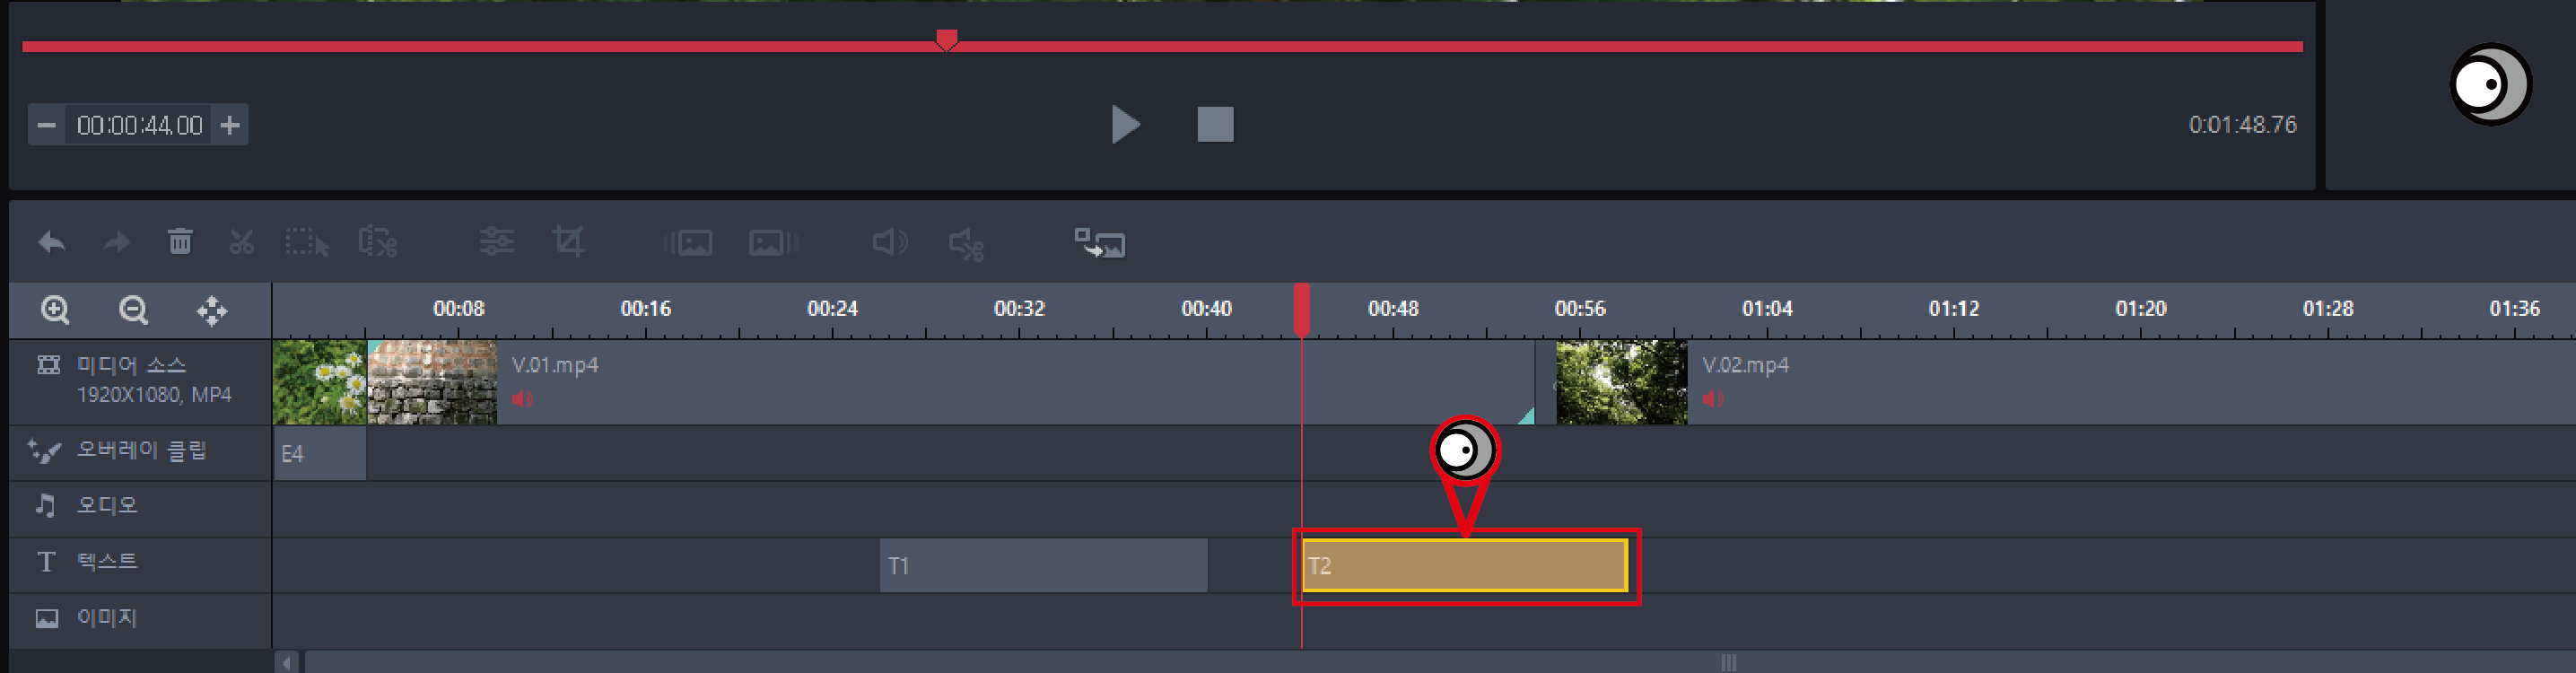Image resolution: width=2576 pixels, height=673 pixels.
Task: Click the 00:48 ruler mark
Action: tap(1393, 309)
